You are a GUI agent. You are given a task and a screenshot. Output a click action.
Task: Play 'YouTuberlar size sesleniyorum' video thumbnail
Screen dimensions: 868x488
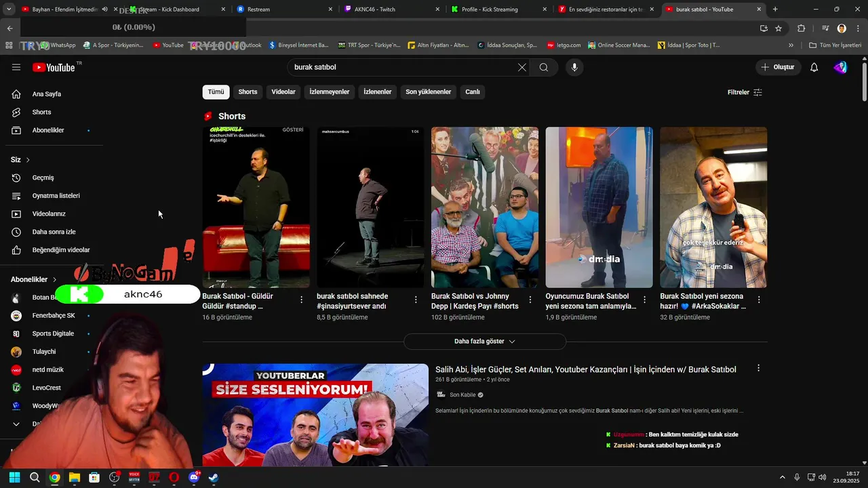315,415
